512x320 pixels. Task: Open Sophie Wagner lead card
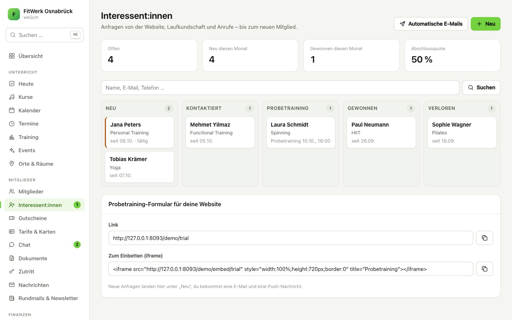tap(462, 132)
